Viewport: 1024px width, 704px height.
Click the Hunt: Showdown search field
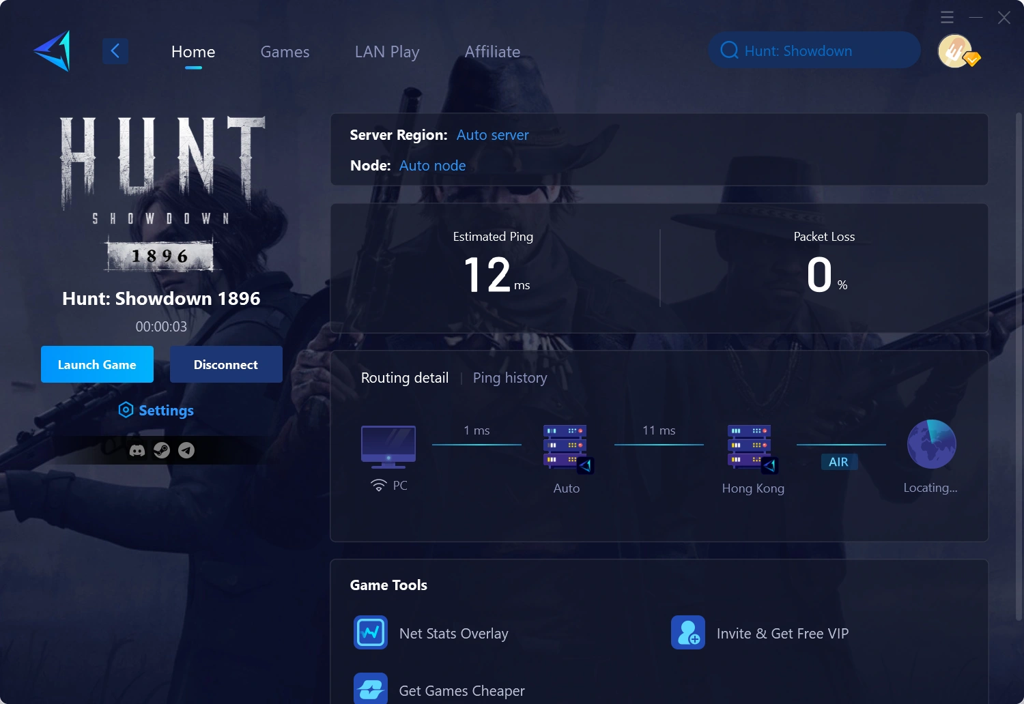pyautogui.click(x=814, y=50)
